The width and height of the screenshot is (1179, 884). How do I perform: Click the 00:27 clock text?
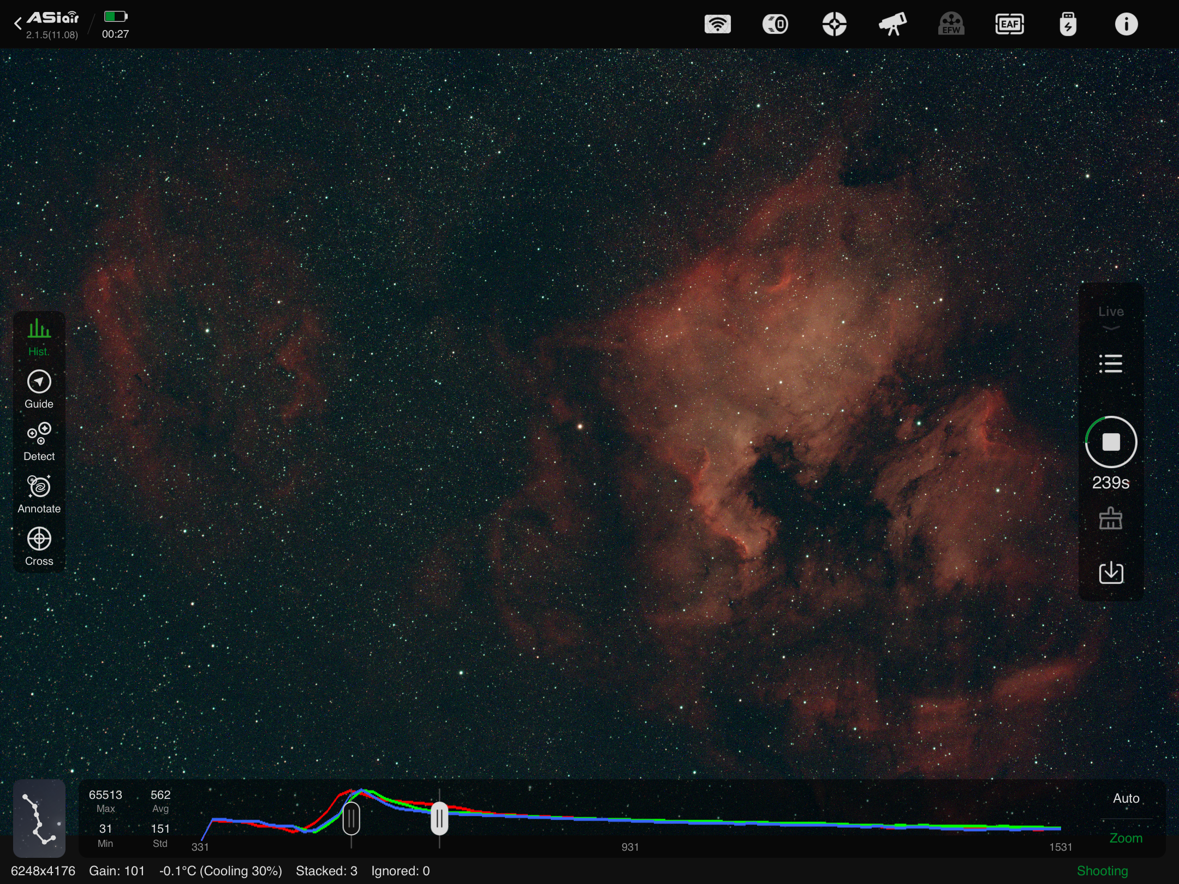115,34
